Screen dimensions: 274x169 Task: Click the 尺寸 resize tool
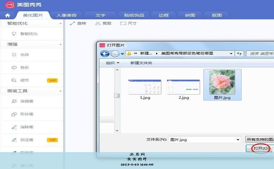[x=128, y=23]
